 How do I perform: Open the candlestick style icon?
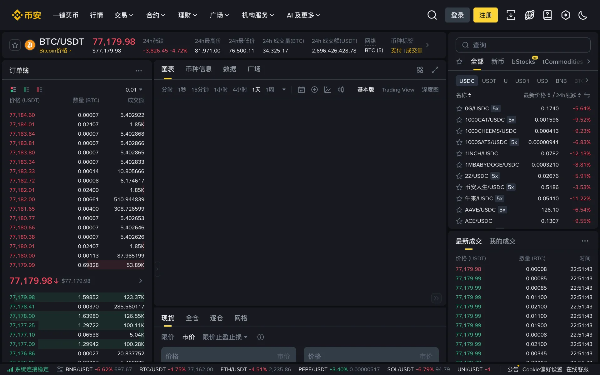pyautogui.click(x=341, y=90)
